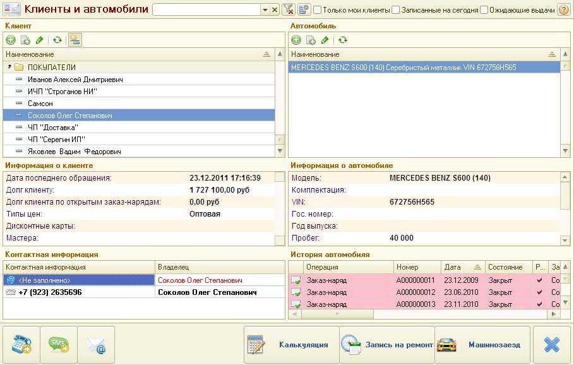574x365 pixels.
Task: Select client ЧП "Доставка"
Action: coord(139,128)
